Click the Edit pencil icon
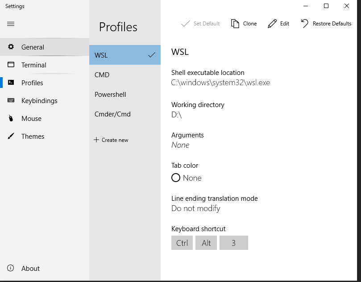The image size is (361, 282). 272,24
